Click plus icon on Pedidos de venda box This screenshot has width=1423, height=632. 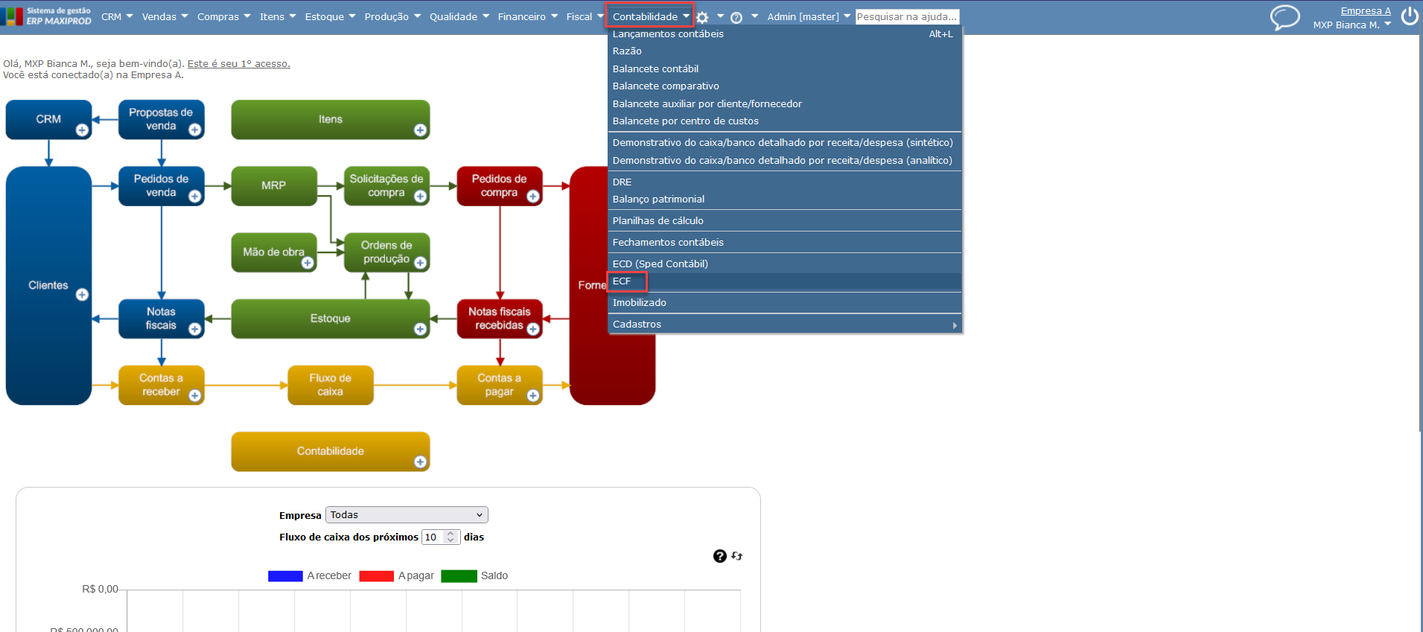click(x=195, y=197)
